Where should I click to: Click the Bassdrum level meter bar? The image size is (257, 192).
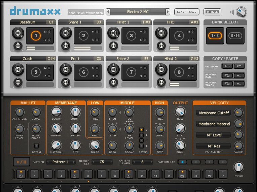coord(40,48)
